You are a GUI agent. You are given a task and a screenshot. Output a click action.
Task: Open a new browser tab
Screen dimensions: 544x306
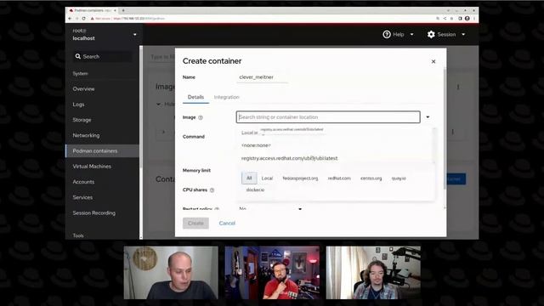[x=123, y=10]
